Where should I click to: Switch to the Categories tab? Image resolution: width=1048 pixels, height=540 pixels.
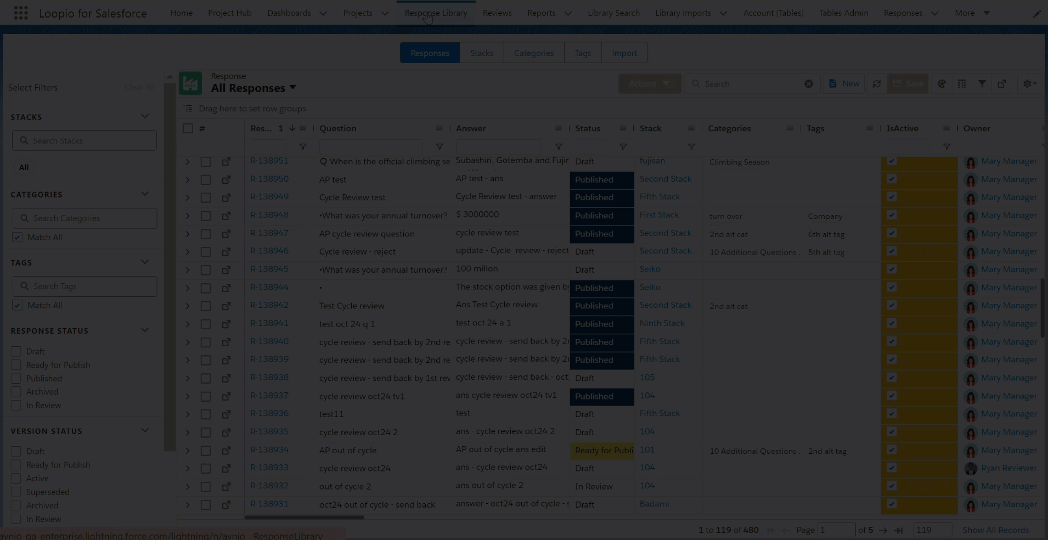[534, 53]
